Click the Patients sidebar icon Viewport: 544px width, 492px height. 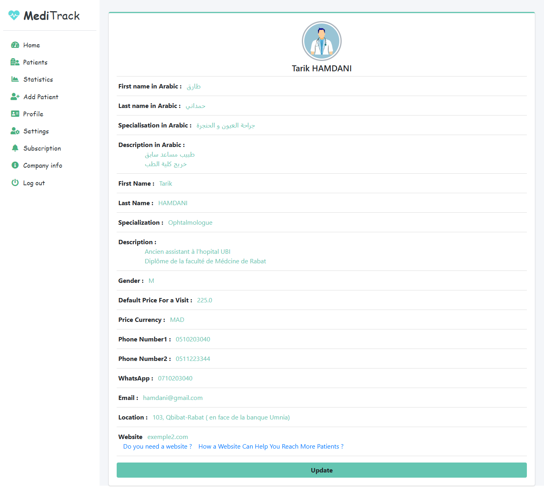tap(15, 62)
